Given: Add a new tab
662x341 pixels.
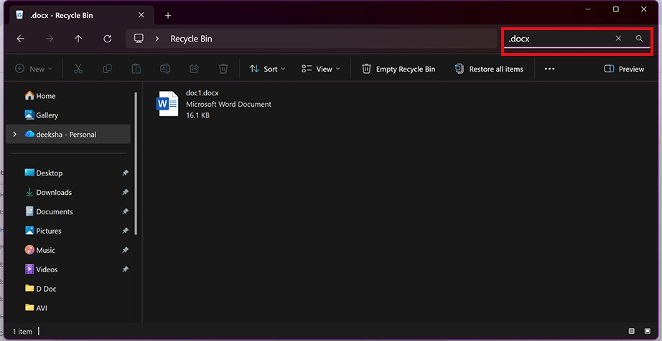Looking at the screenshot, I should click(x=168, y=16).
